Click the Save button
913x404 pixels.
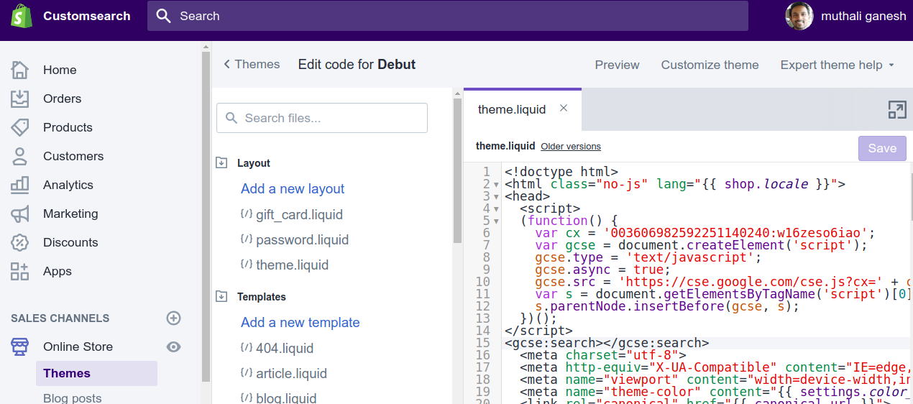(x=882, y=148)
